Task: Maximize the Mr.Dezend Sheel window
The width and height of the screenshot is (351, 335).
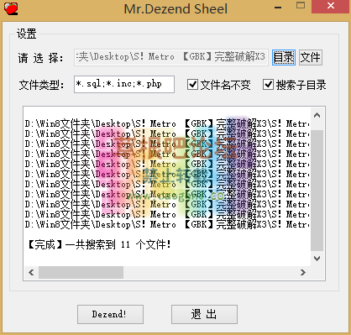Action: pyautogui.click(x=301, y=5)
